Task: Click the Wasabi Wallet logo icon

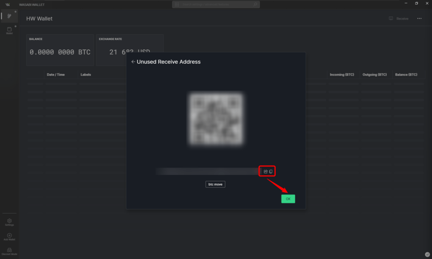Action: 8,4
